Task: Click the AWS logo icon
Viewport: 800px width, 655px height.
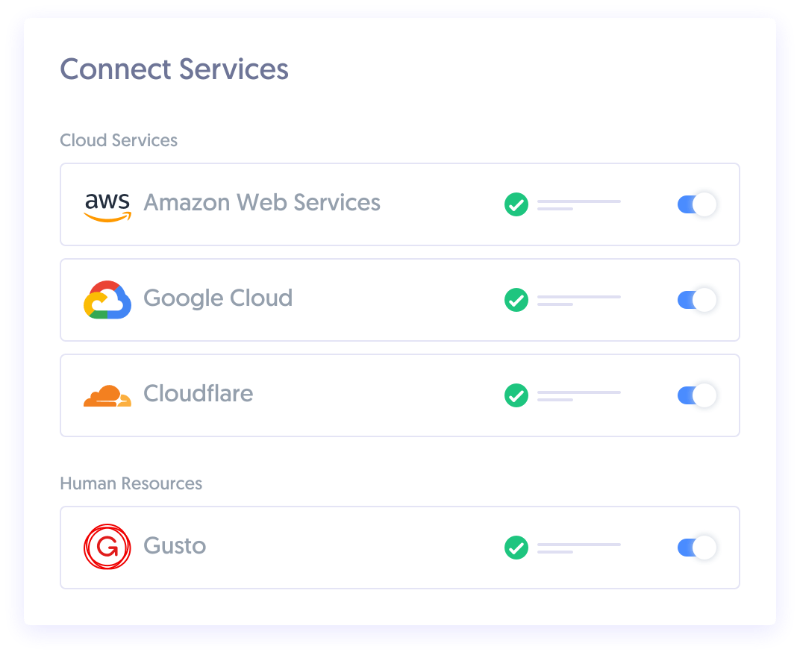Action: coord(107,207)
